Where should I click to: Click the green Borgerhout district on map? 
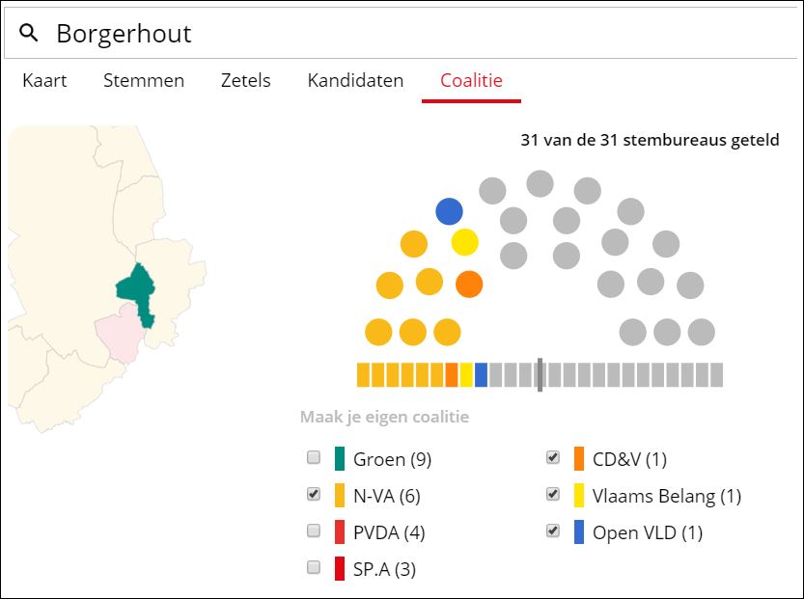137,290
